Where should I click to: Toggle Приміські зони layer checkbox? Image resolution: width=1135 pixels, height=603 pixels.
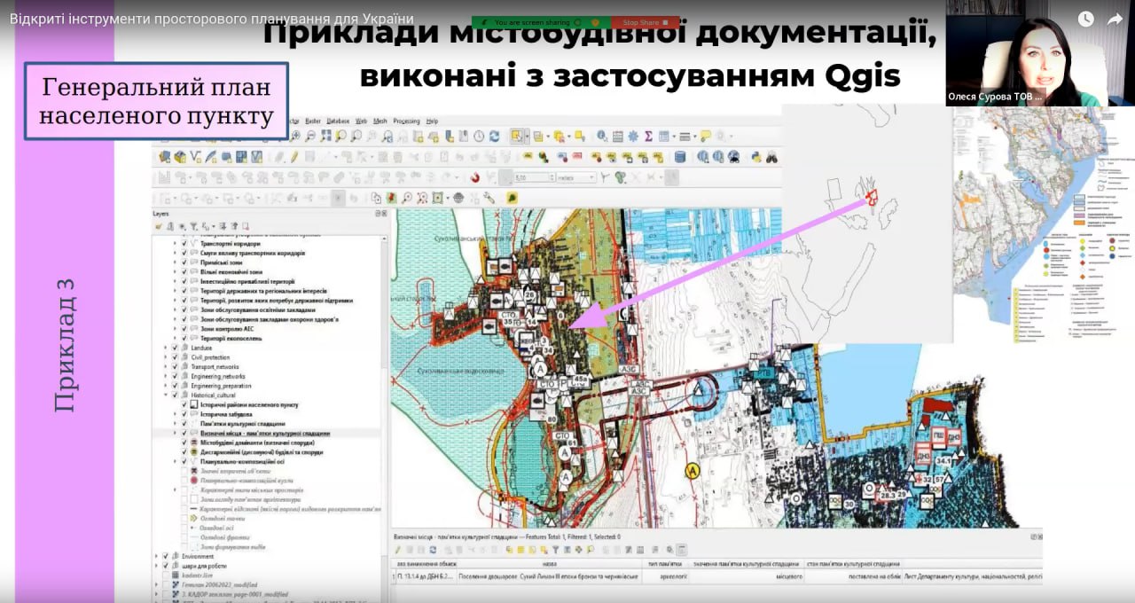click(184, 262)
